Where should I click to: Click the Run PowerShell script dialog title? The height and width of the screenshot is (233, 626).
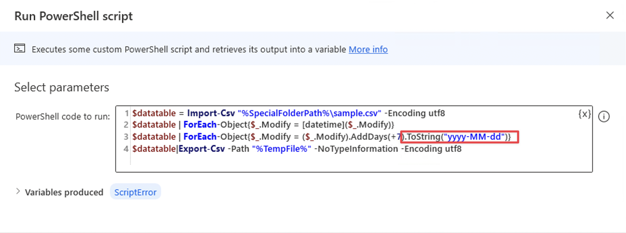(73, 16)
